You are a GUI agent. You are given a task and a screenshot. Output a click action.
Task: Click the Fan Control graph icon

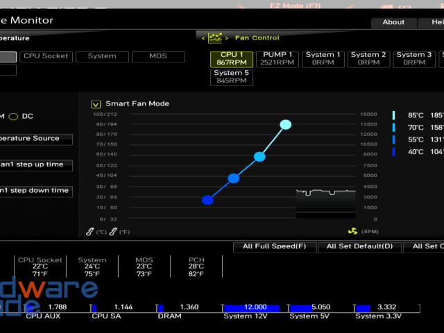tap(215, 37)
